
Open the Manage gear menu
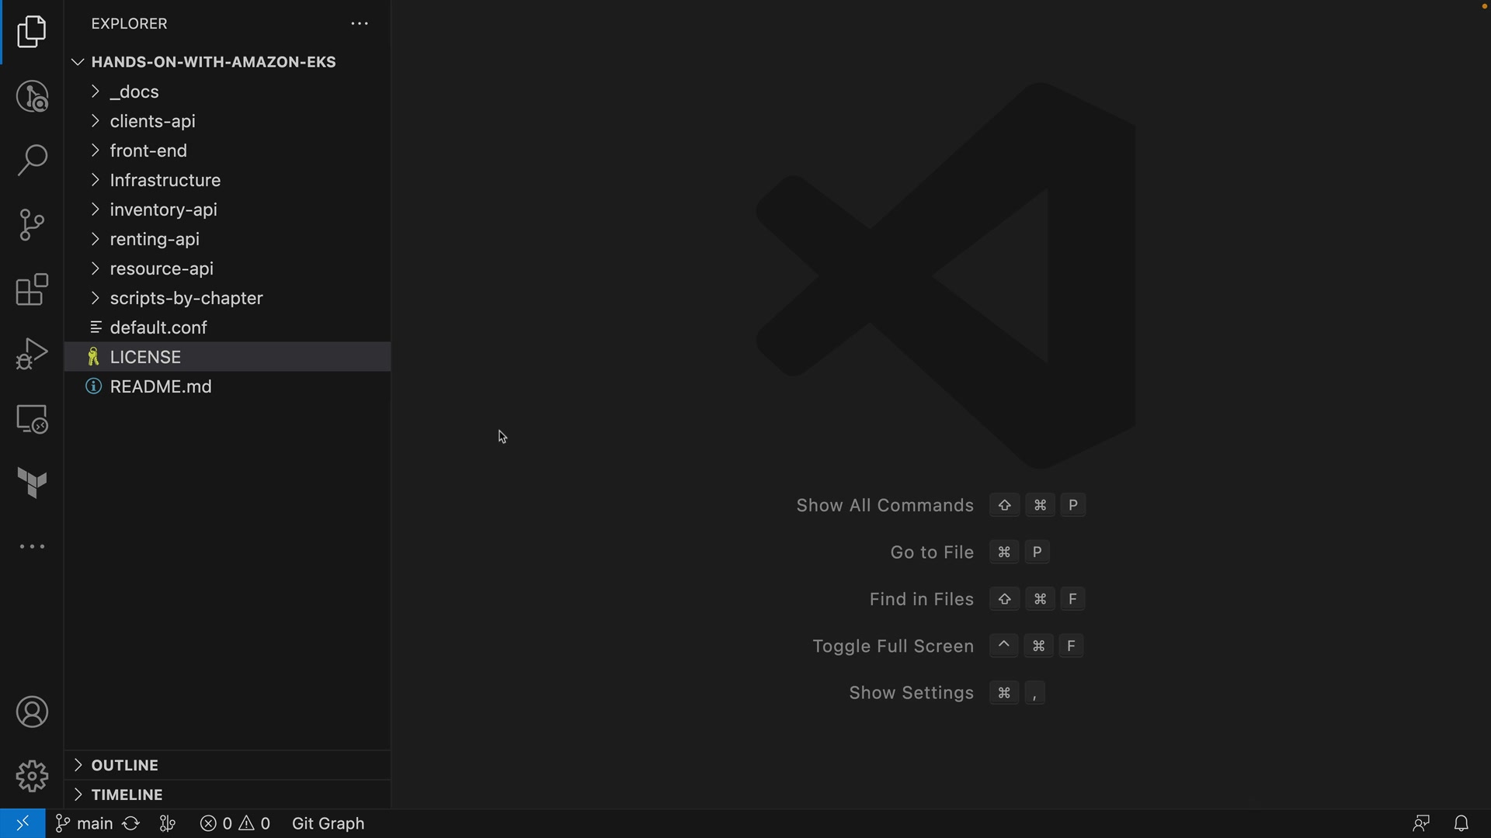tap(32, 776)
